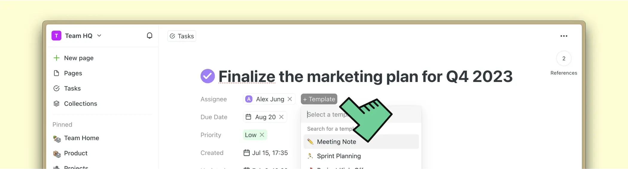Image resolution: width=628 pixels, height=169 pixels.
Task: Click the Team HQ workspace avatar
Action: 56,36
